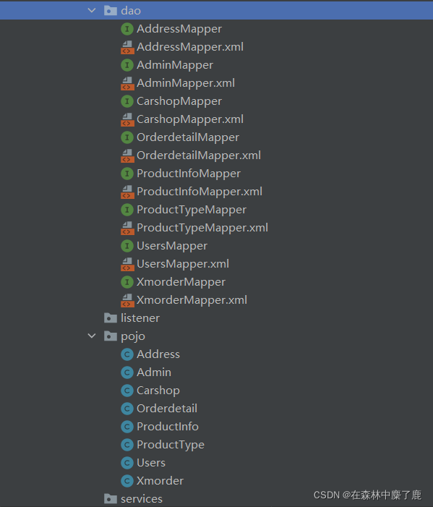
Task: Select the ProductInfo class
Action: [168, 427]
